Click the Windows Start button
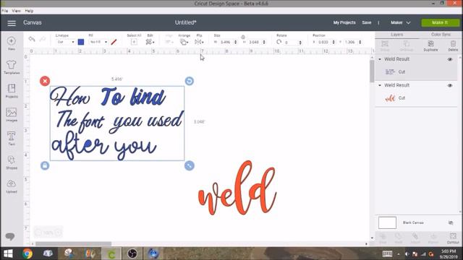The height and width of the screenshot is (260, 463). point(8,253)
